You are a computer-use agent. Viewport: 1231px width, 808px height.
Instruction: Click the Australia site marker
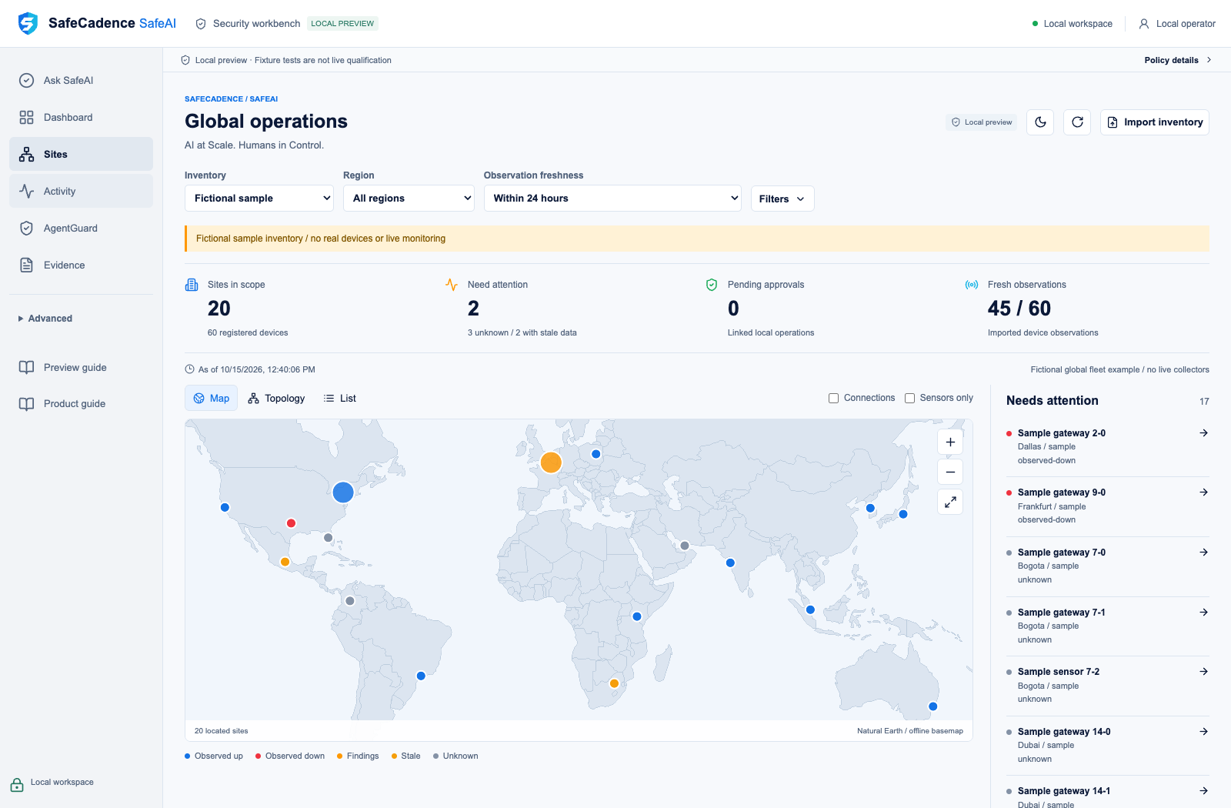[x=932, y=706]
